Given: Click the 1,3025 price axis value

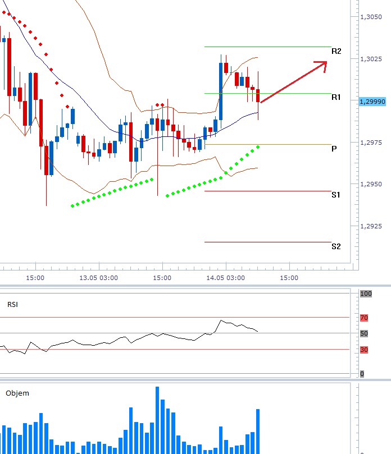Looking at the screenshot, I should (x=371, y=59).
